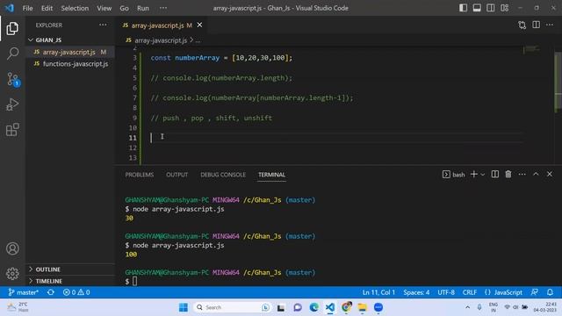The width and height of the screenshot is (562, 316).
Task: Click CRLF end of line selector
Action: click(470, 292)
